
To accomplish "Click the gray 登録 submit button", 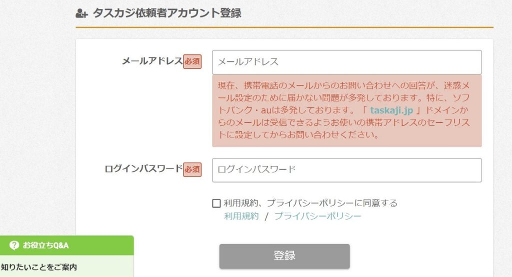I will point(284,256).
